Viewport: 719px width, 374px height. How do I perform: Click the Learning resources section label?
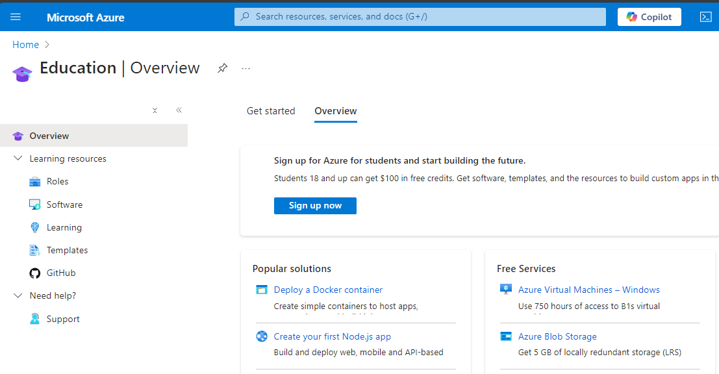[x=68, y=158]
